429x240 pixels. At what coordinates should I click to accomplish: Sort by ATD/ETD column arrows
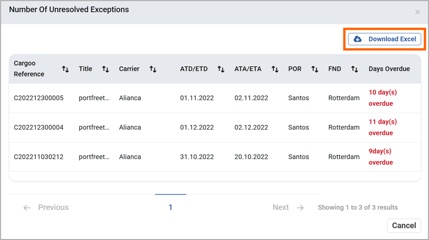(x=221, y=69)
